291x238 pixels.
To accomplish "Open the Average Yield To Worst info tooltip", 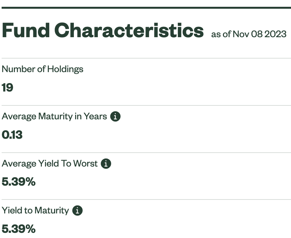I will 106,164.
